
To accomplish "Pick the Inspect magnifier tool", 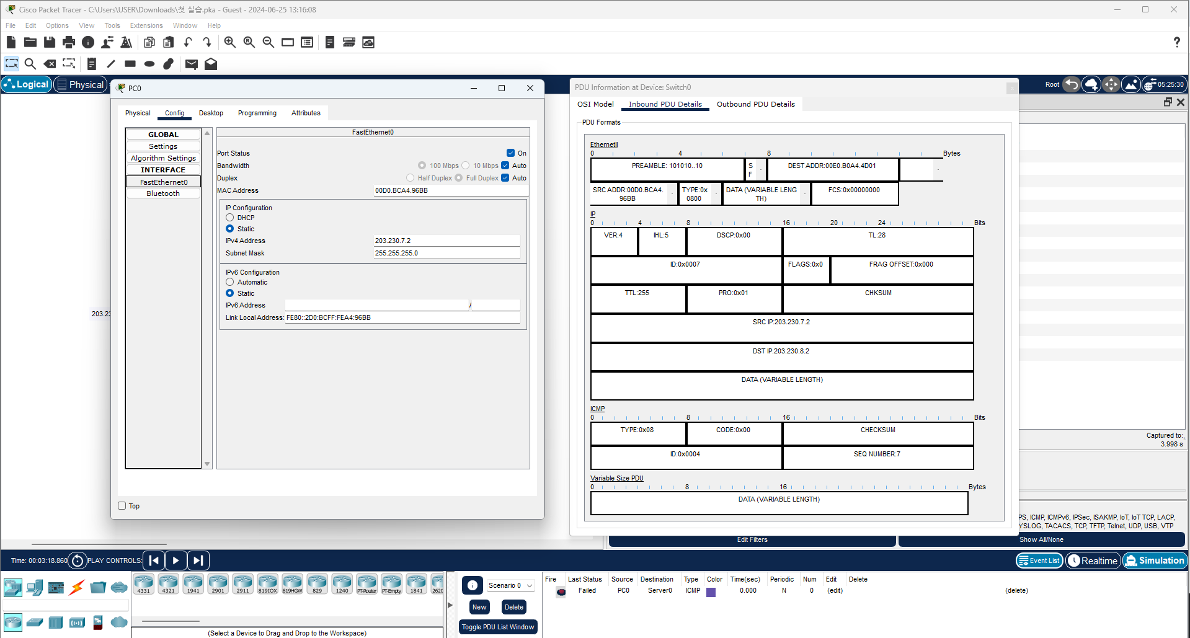I will click(30, 64).
